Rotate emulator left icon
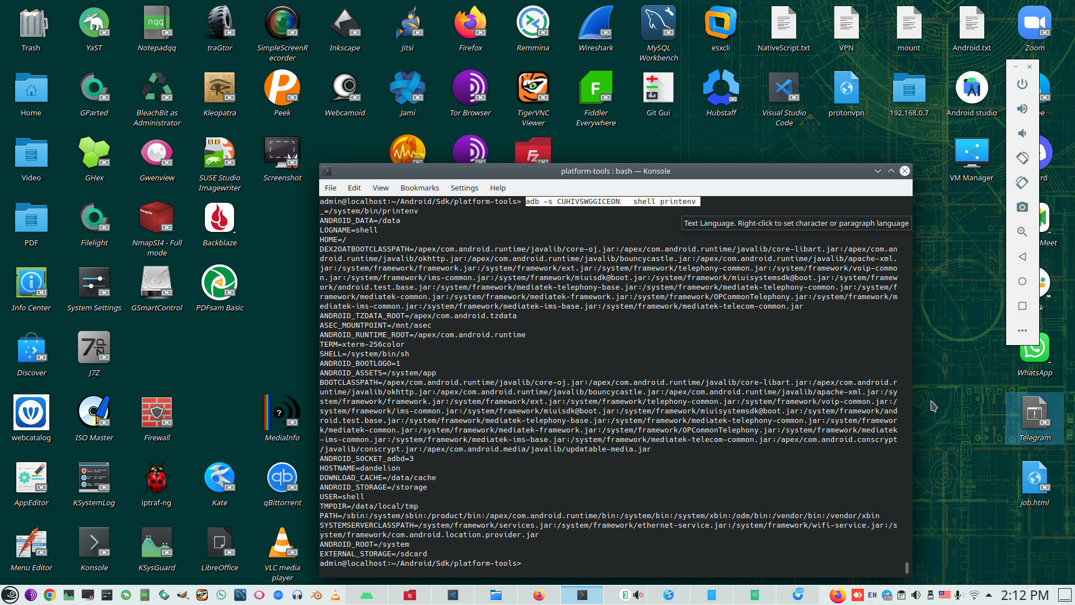 (x=1022, y=158)
